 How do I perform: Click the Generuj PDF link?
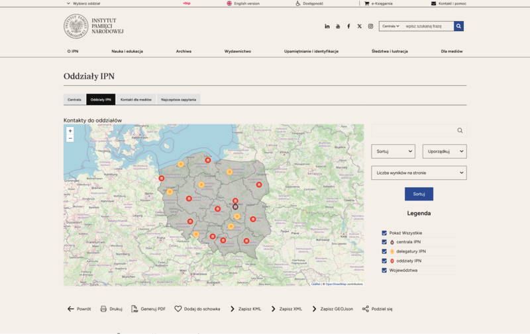148,309
